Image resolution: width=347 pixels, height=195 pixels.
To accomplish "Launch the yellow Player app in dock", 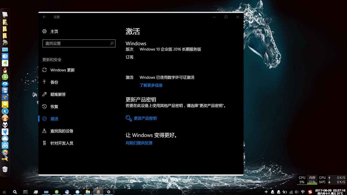I will pos(5,104).
